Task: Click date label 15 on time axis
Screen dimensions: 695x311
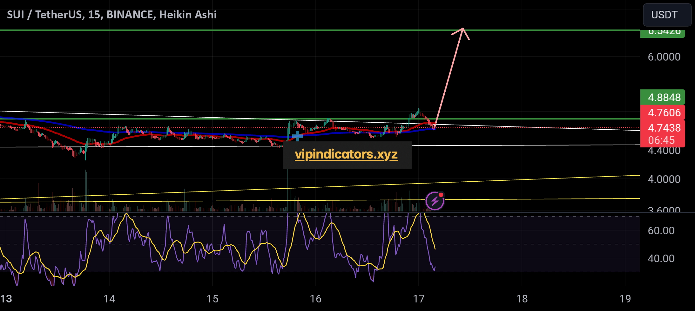Action: pos(213,299)
